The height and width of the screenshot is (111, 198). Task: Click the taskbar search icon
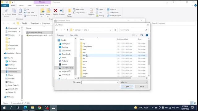point(11,108)
